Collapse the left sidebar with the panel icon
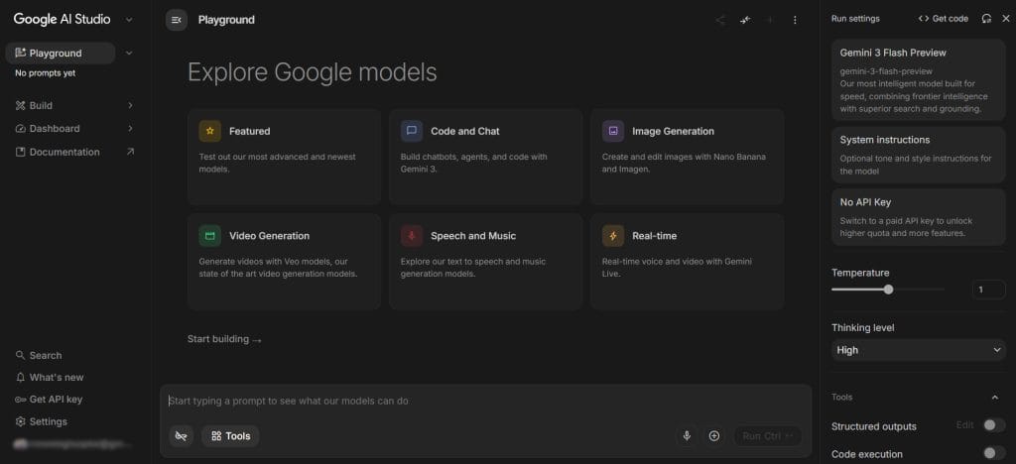 pos(177,20)
